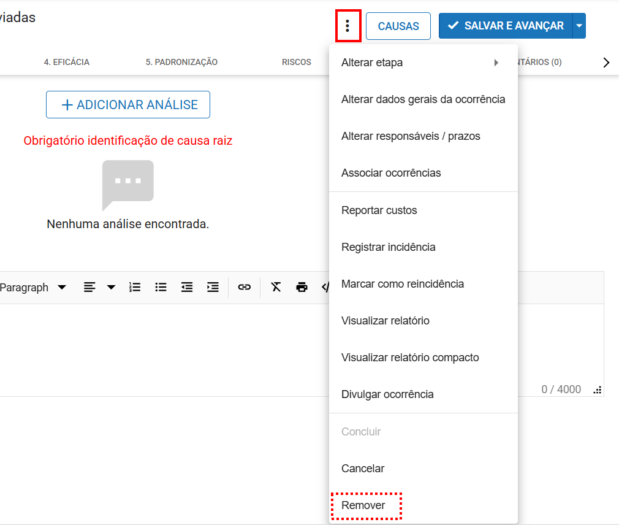This screenshot has width=619, height=525.
Task: Click the numbered list icon
Action: tap(135, 287)
